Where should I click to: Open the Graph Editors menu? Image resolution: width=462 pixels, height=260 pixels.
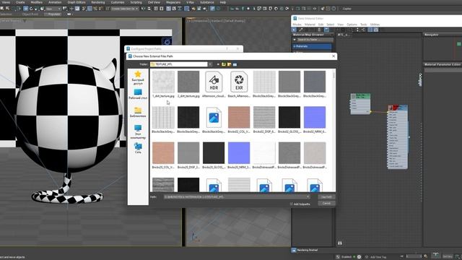pyautogui.click(x=77, y=2)
